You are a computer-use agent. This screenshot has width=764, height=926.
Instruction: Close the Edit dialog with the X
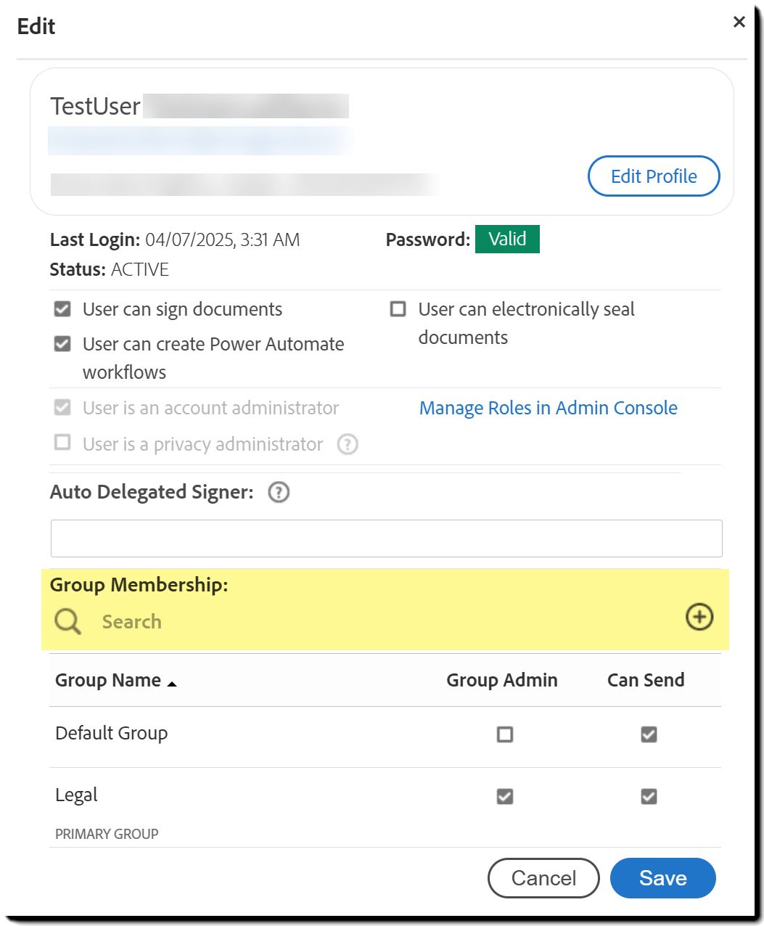739,22
